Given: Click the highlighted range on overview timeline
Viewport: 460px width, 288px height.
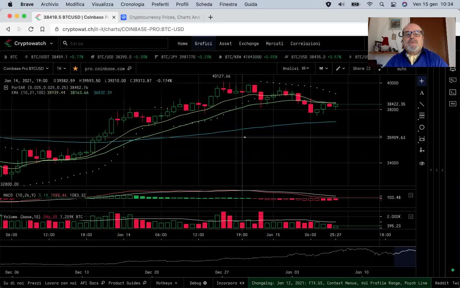Looking at the screenshot, I should coord(405,256).
